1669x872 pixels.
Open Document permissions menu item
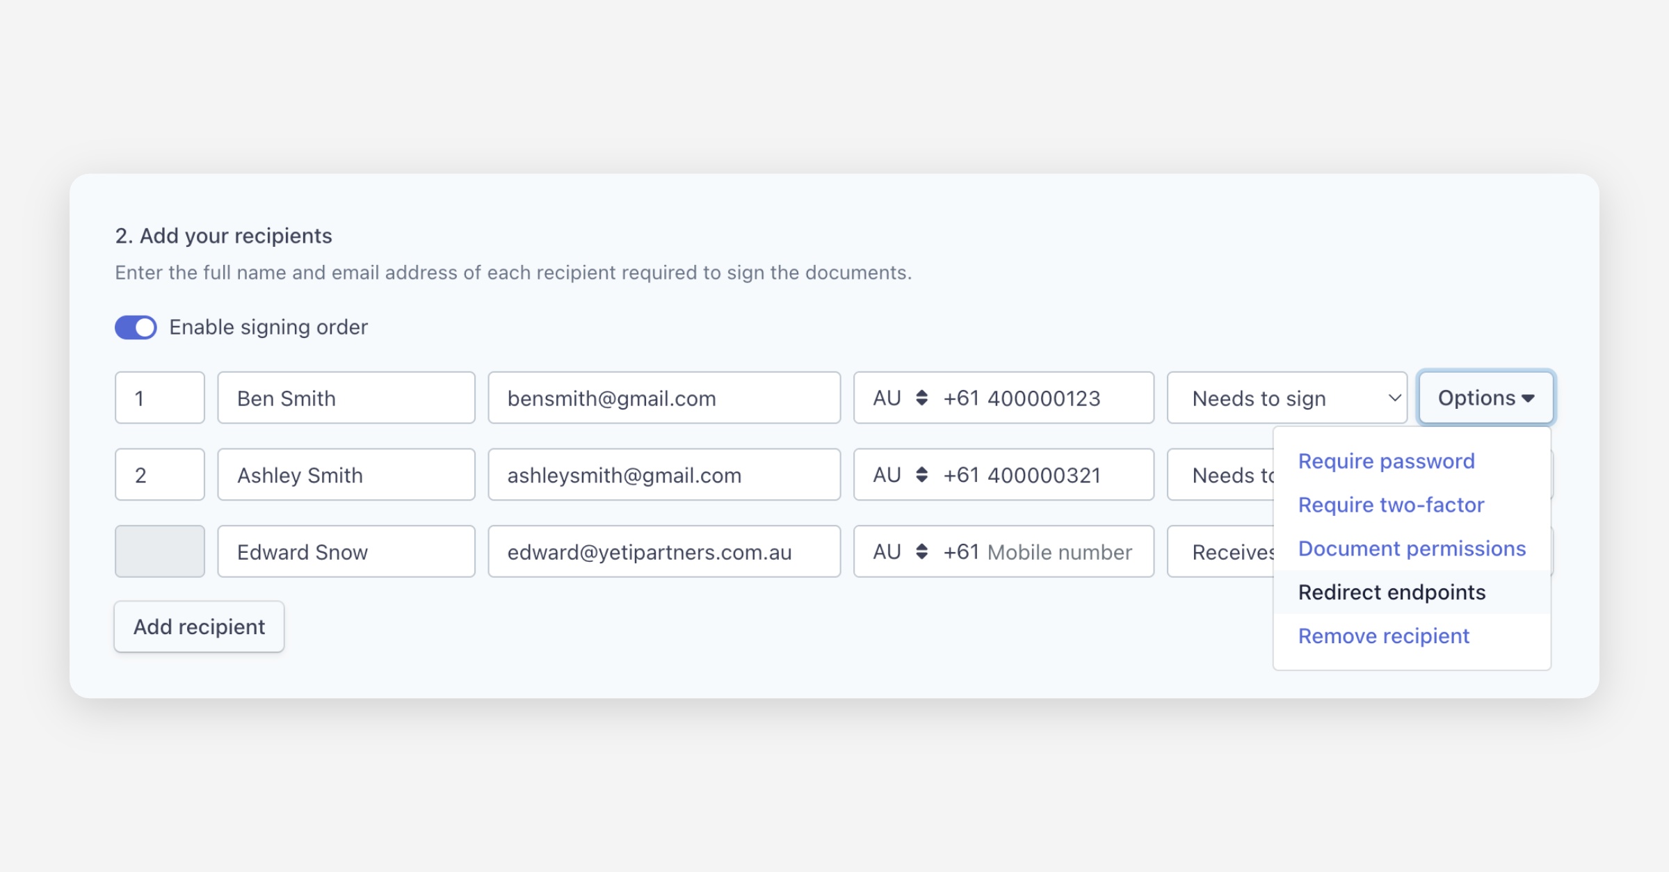[x=1412, y=549]
